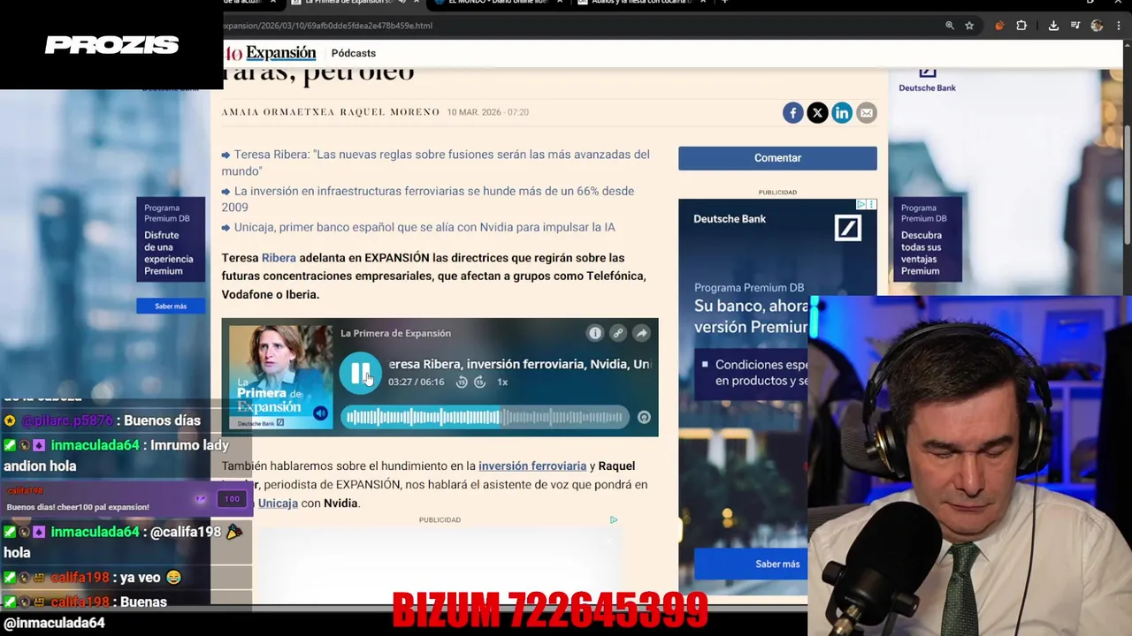Open browser zoom magnifier icon

(950, 26)
